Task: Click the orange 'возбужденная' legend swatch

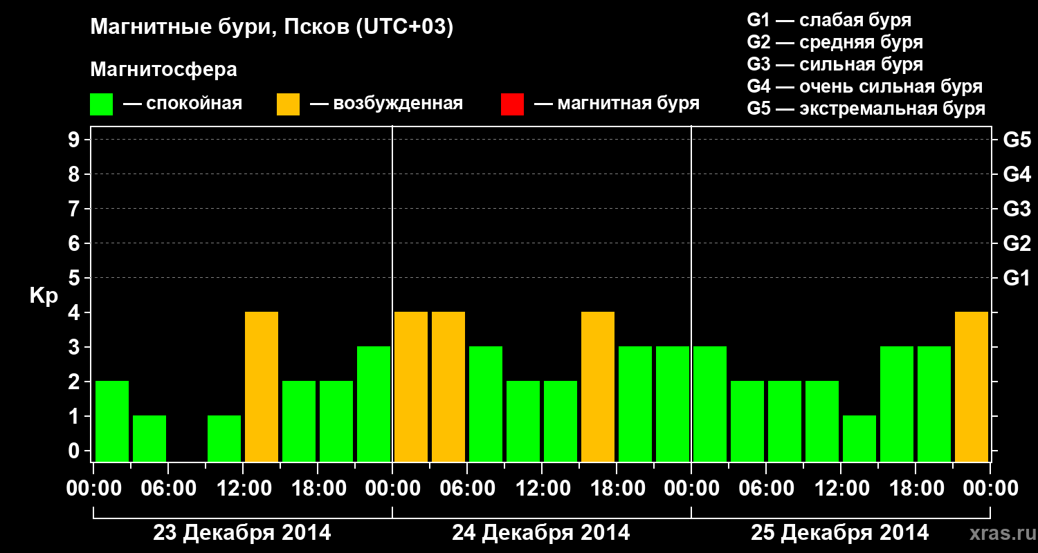Action: [288, 104]
